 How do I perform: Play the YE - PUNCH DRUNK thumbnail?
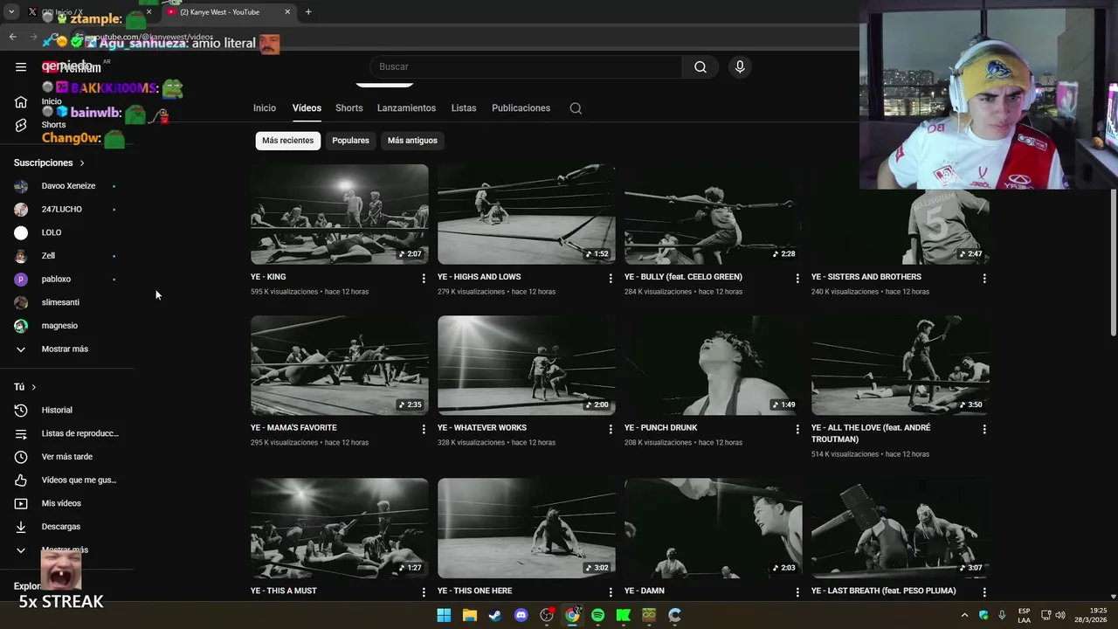click(714, 365)
